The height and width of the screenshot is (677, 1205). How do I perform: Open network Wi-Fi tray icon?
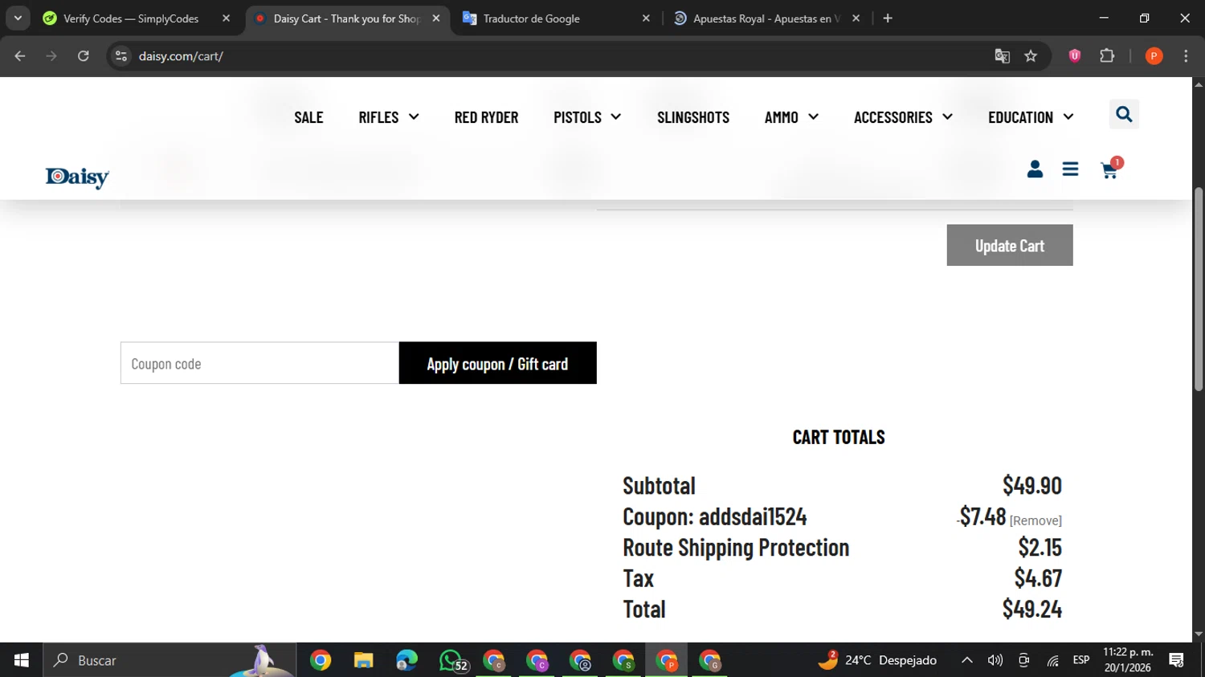pos(1052,660)
